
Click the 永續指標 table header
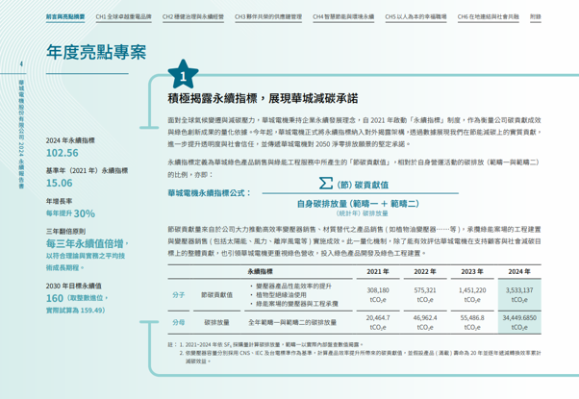(x=260, y=272)
